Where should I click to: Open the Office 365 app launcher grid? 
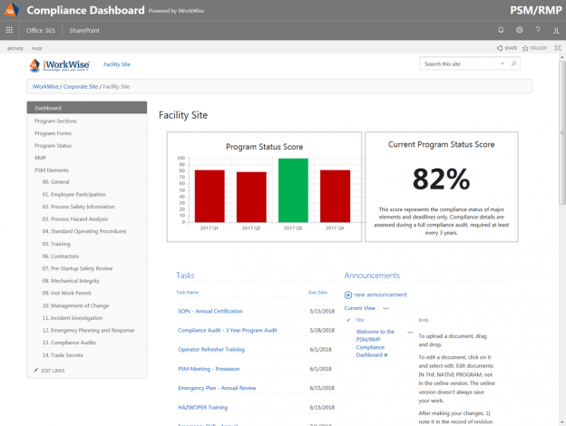[x=10, y=30]
